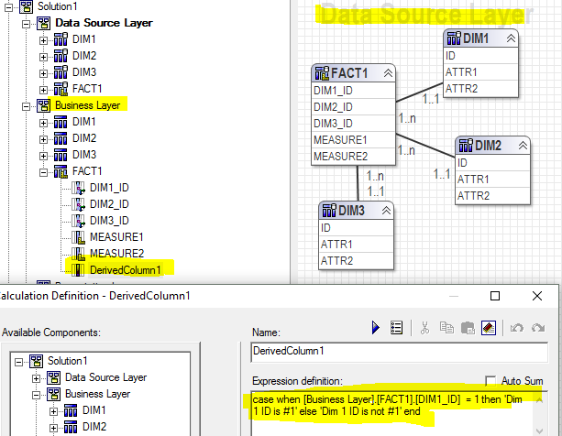This screenshot has width=562, height=436.
Task: Select DIM1_ID row in FACT1 diagram table
Action: point(353,91)
